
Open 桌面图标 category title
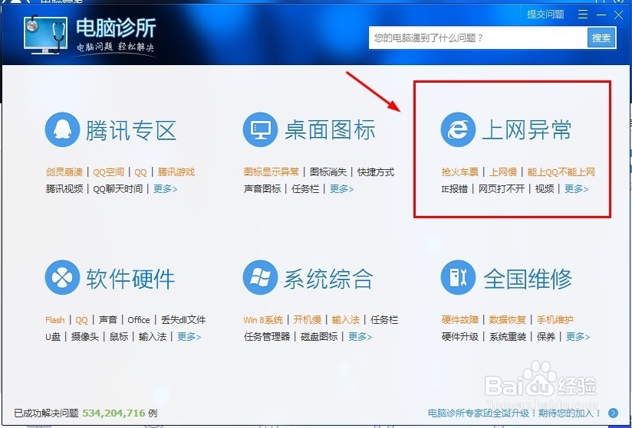coord(330,130)
